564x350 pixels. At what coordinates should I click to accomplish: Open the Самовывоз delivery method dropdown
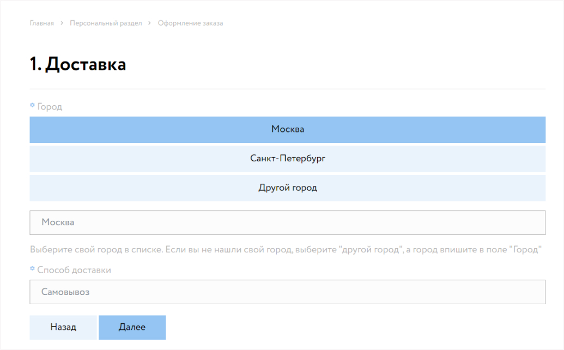[x=287, y=292]
